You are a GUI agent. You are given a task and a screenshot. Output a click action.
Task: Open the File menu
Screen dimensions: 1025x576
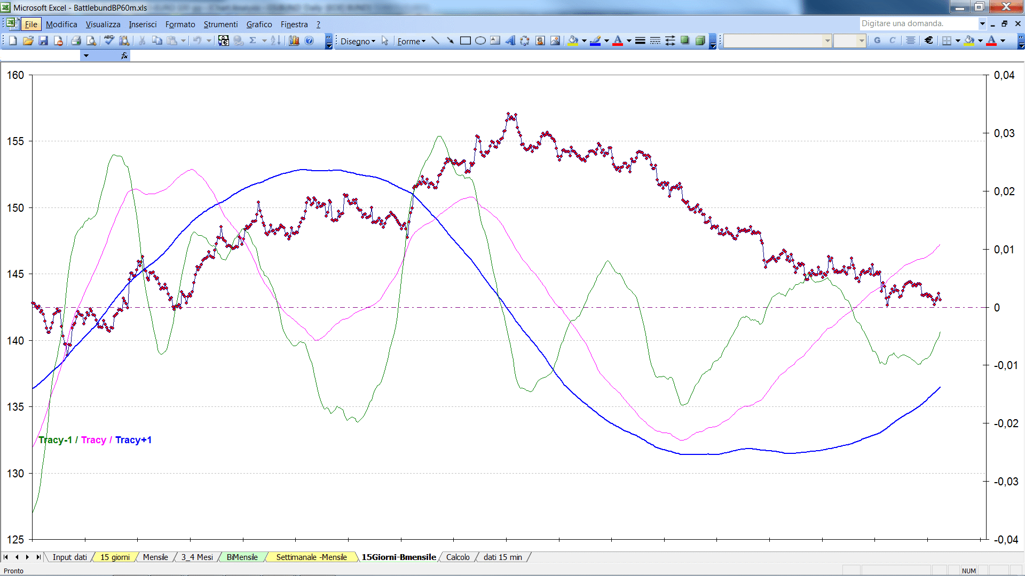click(x=31, y=24)
